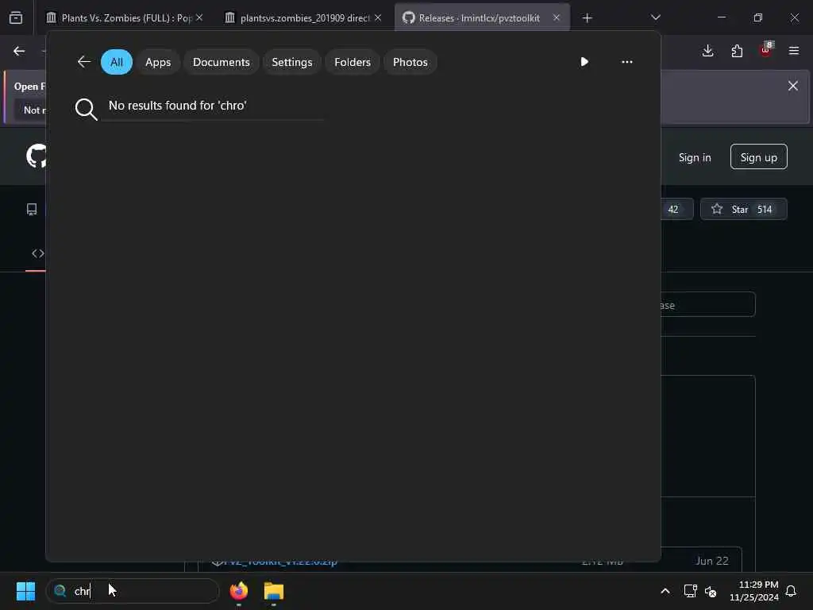
Task: Open muted volume icon in tray
Action: coord(711,591)
